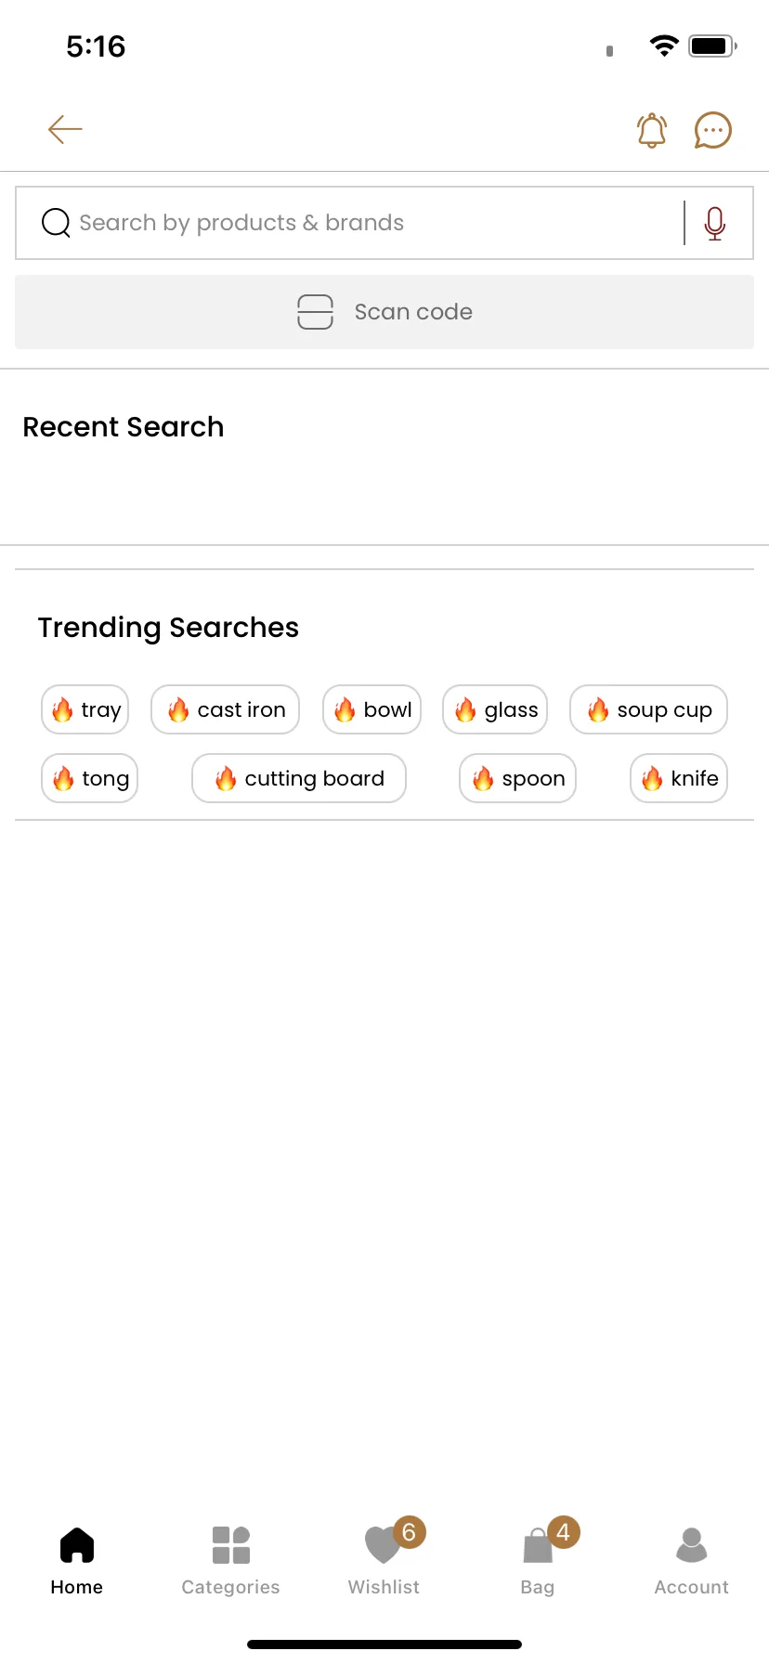Click the Scan code button

[384, 312]
